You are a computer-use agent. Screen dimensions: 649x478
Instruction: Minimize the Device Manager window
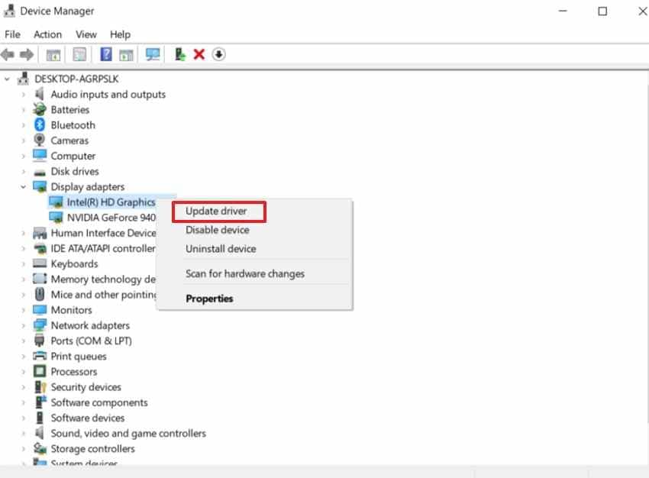pyautogui.click(x=563, y=11)
